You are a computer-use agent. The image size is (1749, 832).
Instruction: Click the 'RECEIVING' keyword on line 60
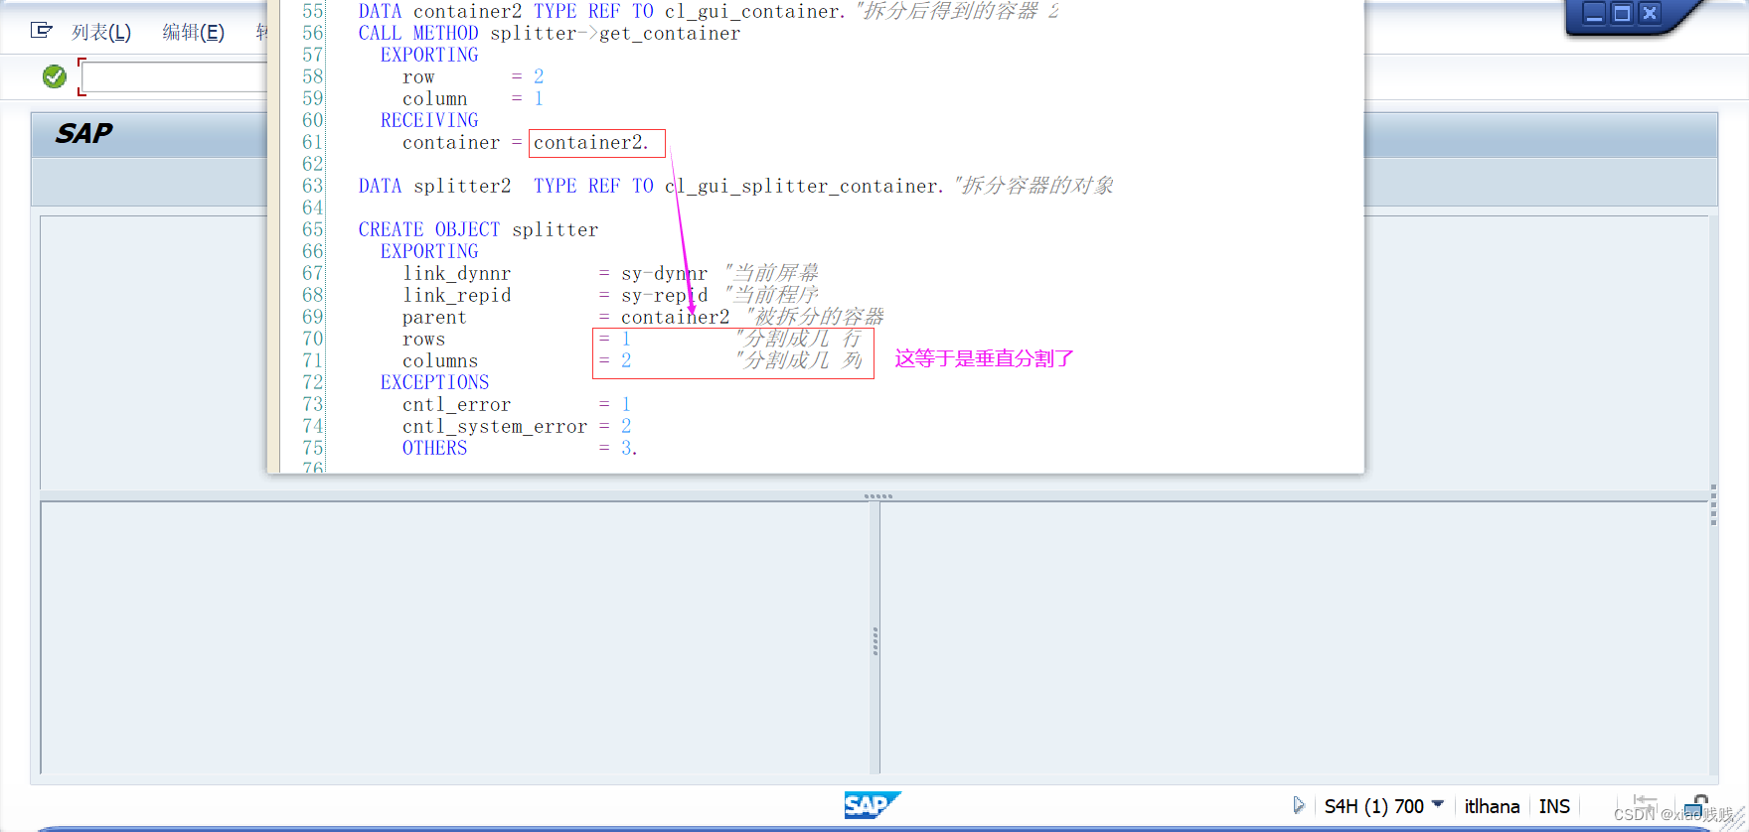429,120
